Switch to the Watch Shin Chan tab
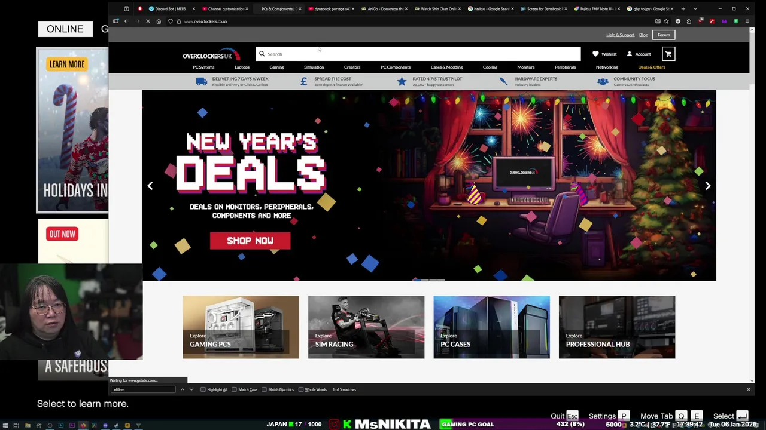 click(x=439, y=9)
